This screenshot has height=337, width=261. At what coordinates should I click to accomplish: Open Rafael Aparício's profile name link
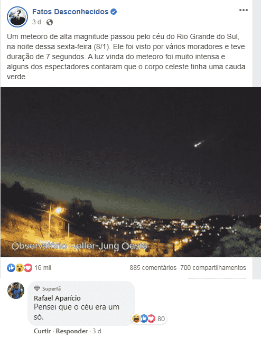[x=57, y=298]
